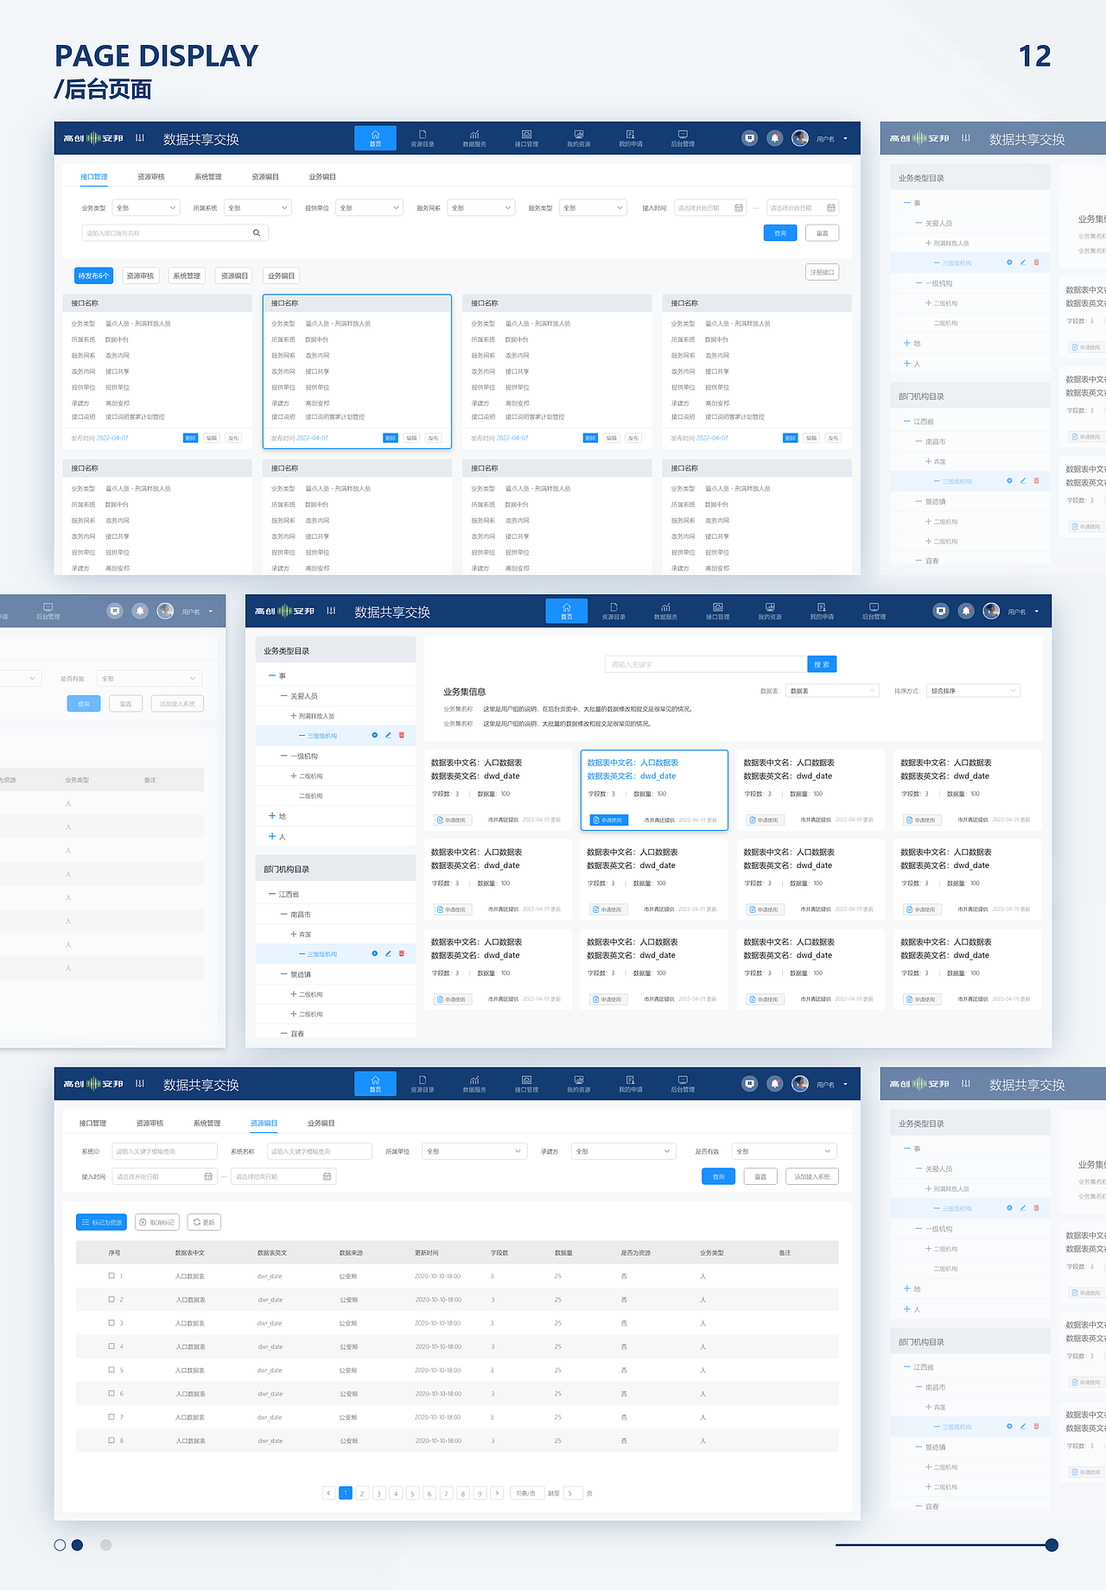The image size is (1106, 1590).
Task: Open 10条/页 page size selector
Action: pyautogui.click(x=525, y=1492)
